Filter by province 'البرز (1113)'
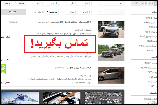 153,27
